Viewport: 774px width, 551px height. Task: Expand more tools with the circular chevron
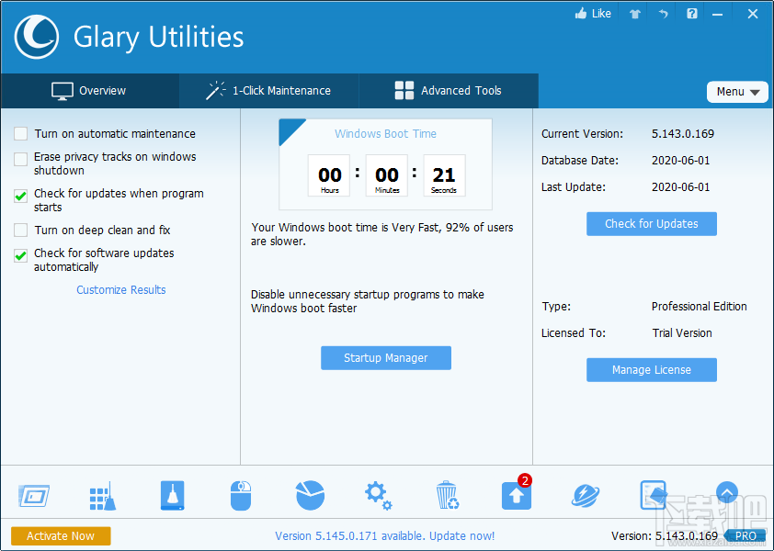coord(726,492)
